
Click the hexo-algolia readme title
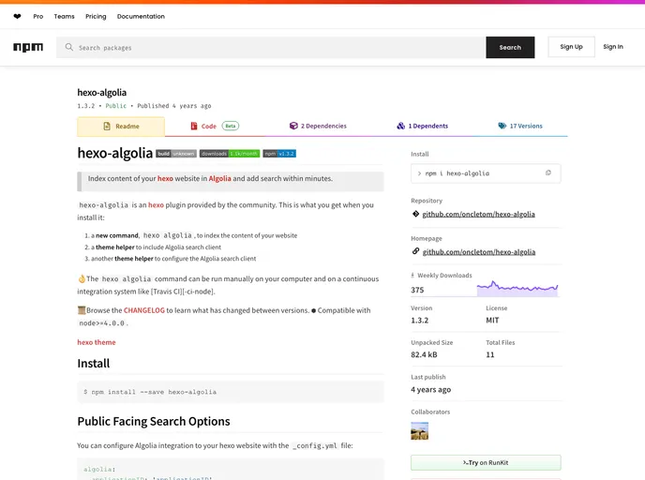(115, 153)
